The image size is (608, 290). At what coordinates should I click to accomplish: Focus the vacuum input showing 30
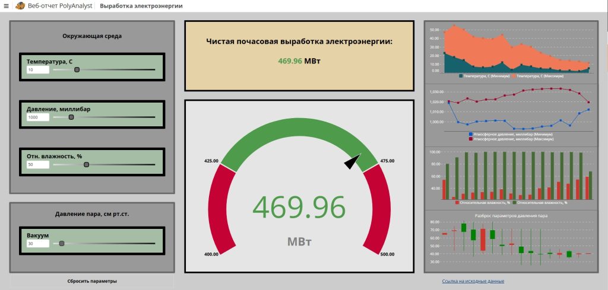(37, 244)
